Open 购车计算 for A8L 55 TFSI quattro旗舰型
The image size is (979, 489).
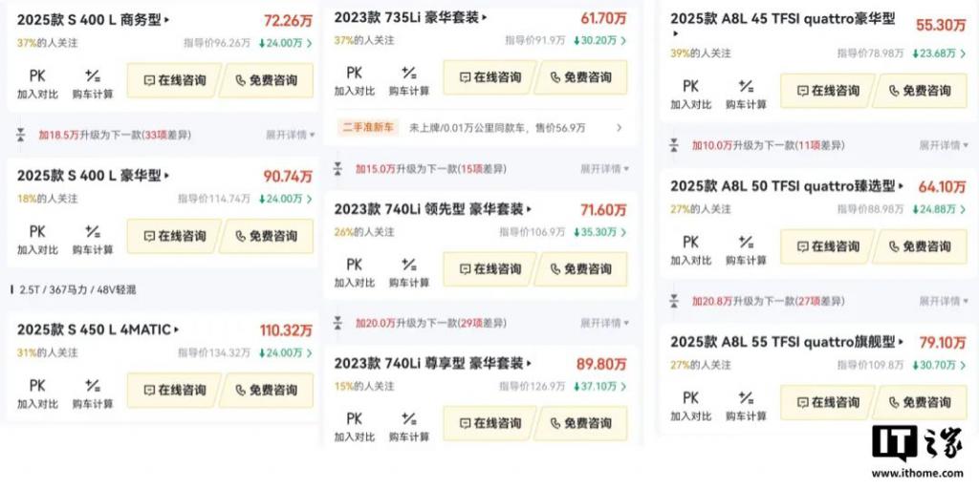(x=746, y=406)
